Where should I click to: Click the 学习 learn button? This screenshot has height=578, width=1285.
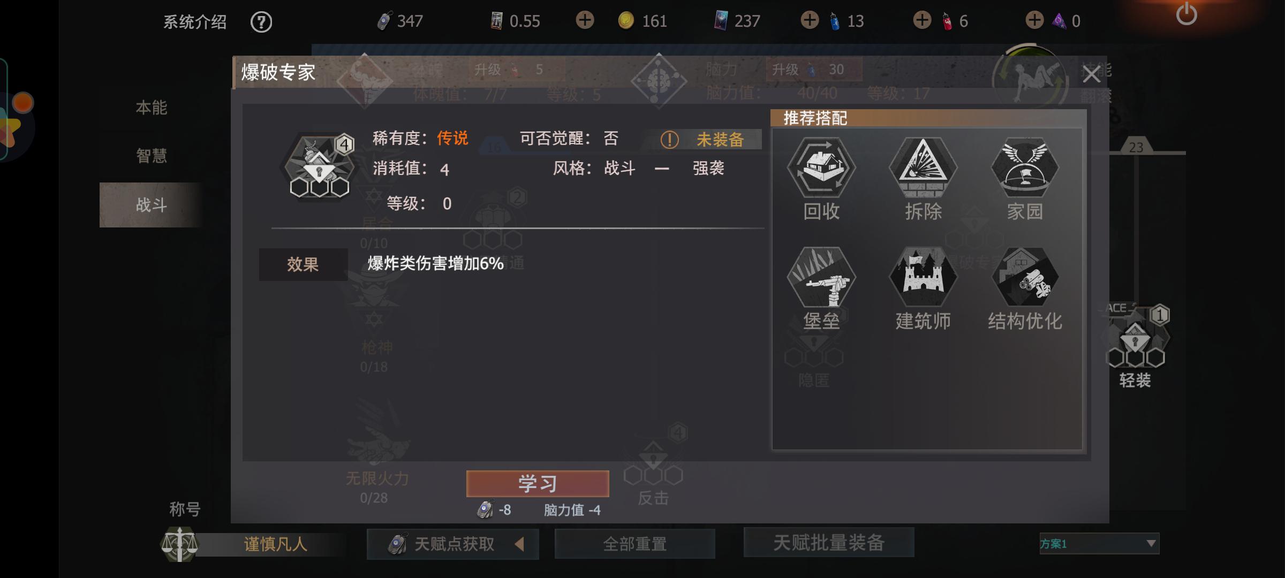[538, 484]
